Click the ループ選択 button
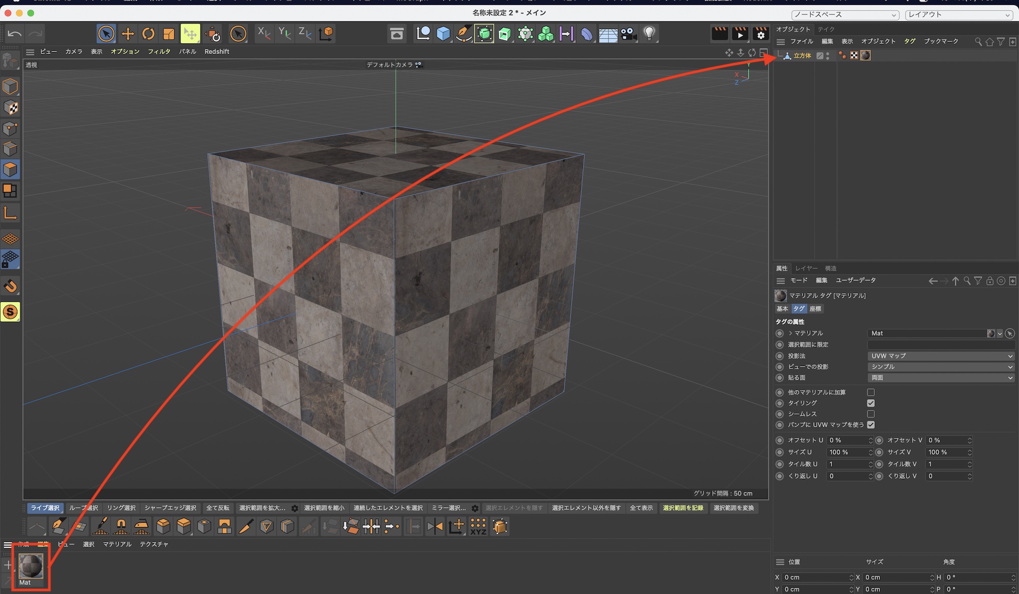Screen dimensions: 1019x594 [x=84, y=508]
